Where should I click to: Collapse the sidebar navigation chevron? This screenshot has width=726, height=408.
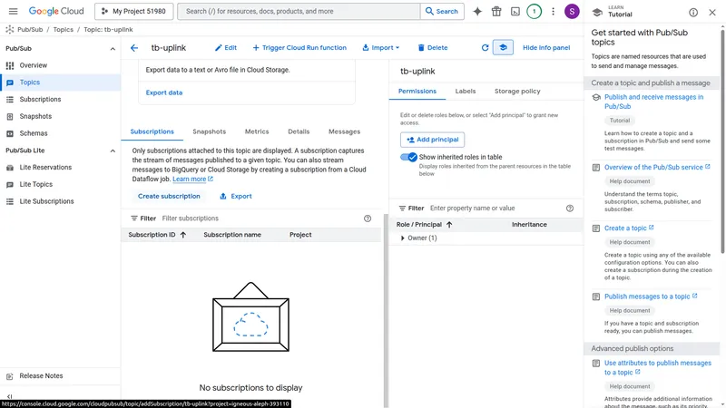(x=9, y=396)
